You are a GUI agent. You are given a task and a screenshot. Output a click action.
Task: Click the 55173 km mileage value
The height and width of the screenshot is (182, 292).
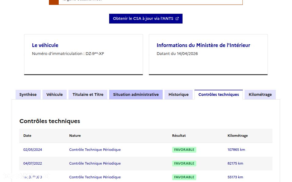click(x=235, y=177)
